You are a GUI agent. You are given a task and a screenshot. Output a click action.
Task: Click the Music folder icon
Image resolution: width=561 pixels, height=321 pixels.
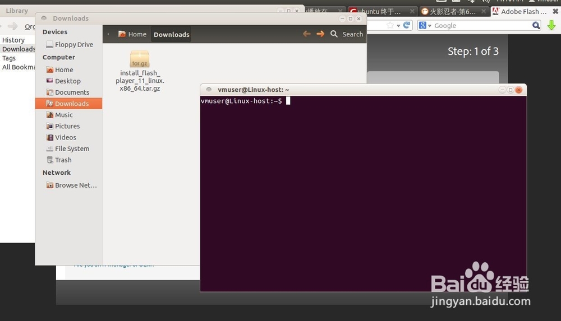(x=50, y=115)
